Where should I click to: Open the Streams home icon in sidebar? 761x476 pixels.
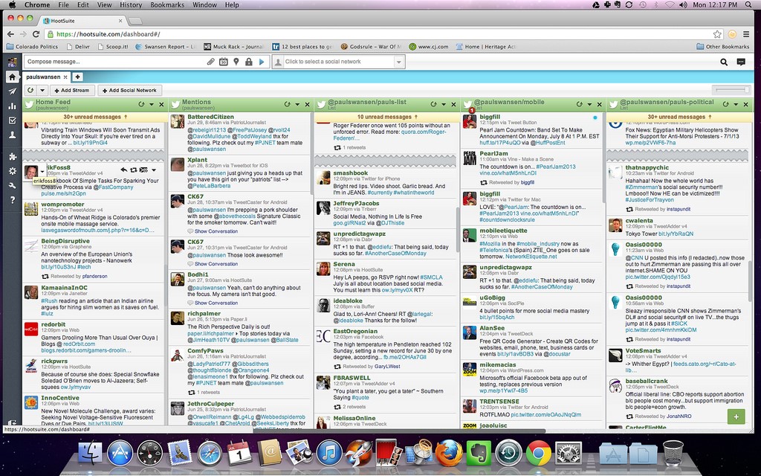12,77
